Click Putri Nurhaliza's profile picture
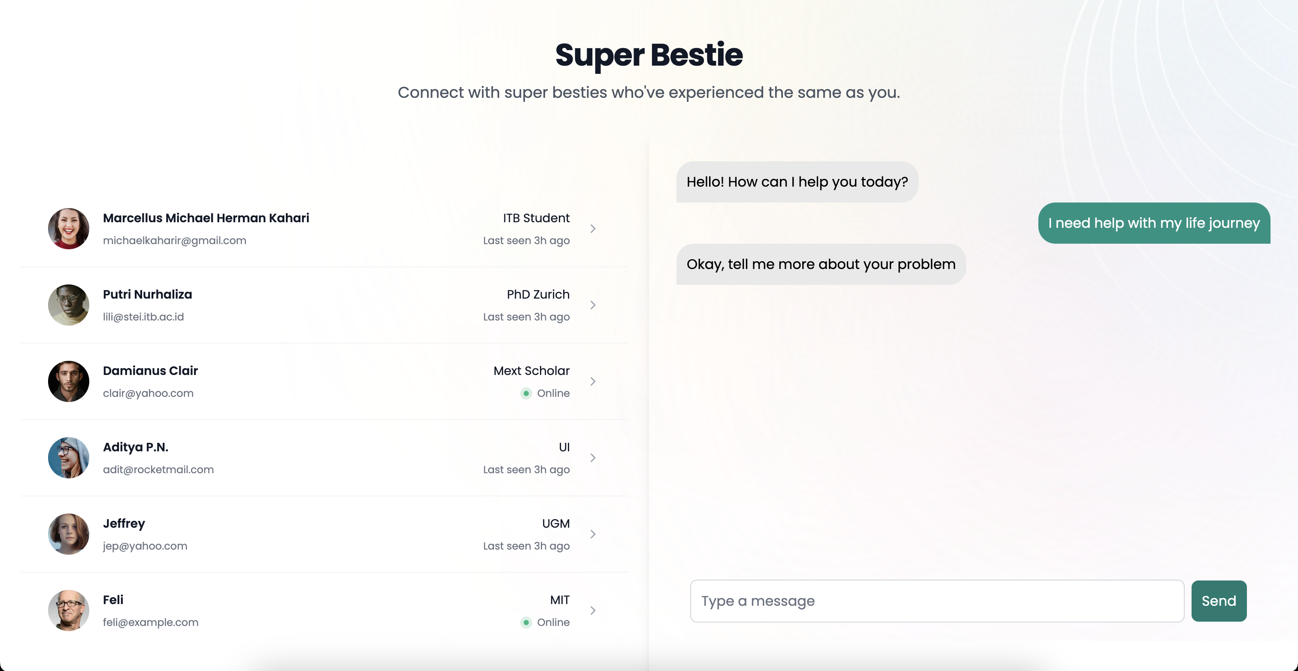This screenshot has width=1298, height=671. (69, 305)
